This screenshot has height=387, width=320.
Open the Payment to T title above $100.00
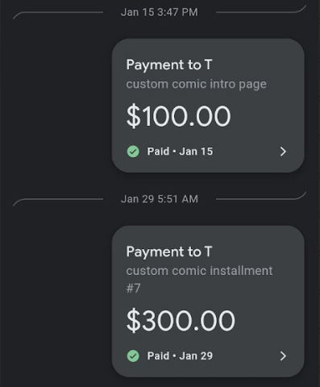(x=169, y=65)
